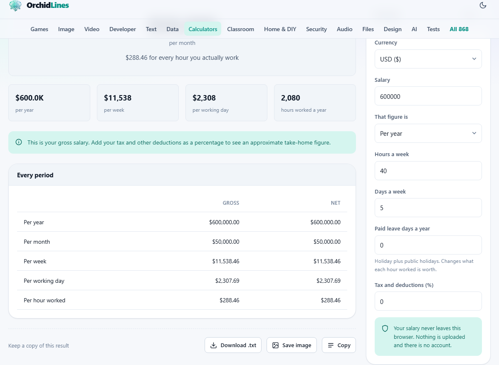Open the Data category
The image size is (499, 365).
pyautogui.click(x=173, y=29)
